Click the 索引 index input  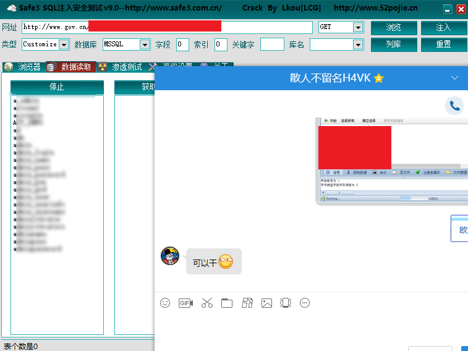coord(221,44)
